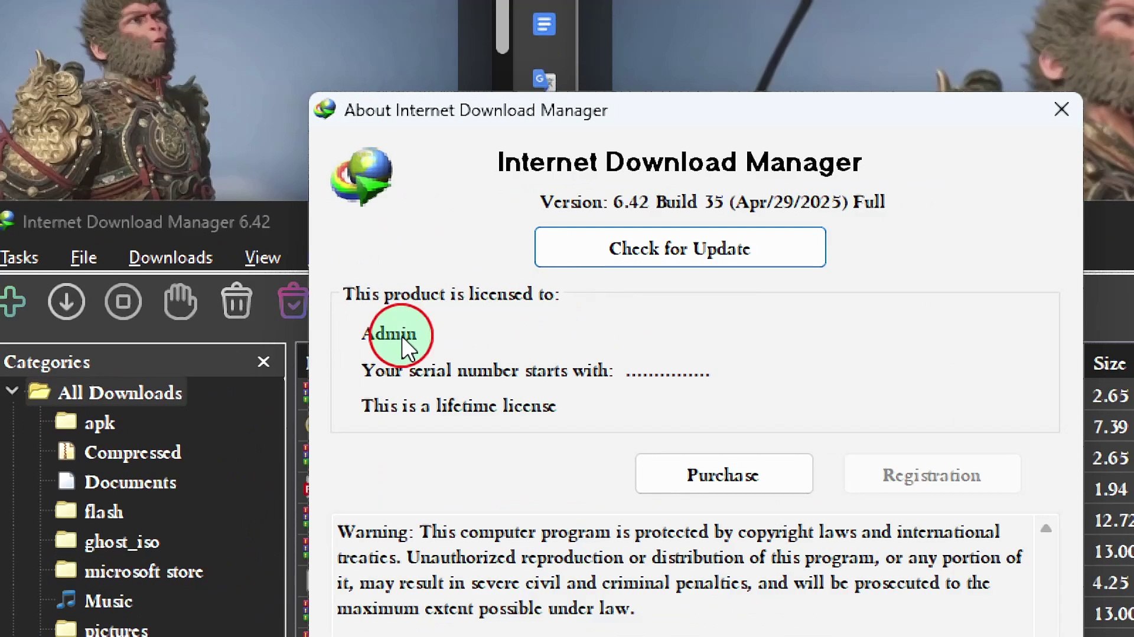1134x637 pixels.
Task: Open the Tasks menu
Action: (x=19, y=258)
